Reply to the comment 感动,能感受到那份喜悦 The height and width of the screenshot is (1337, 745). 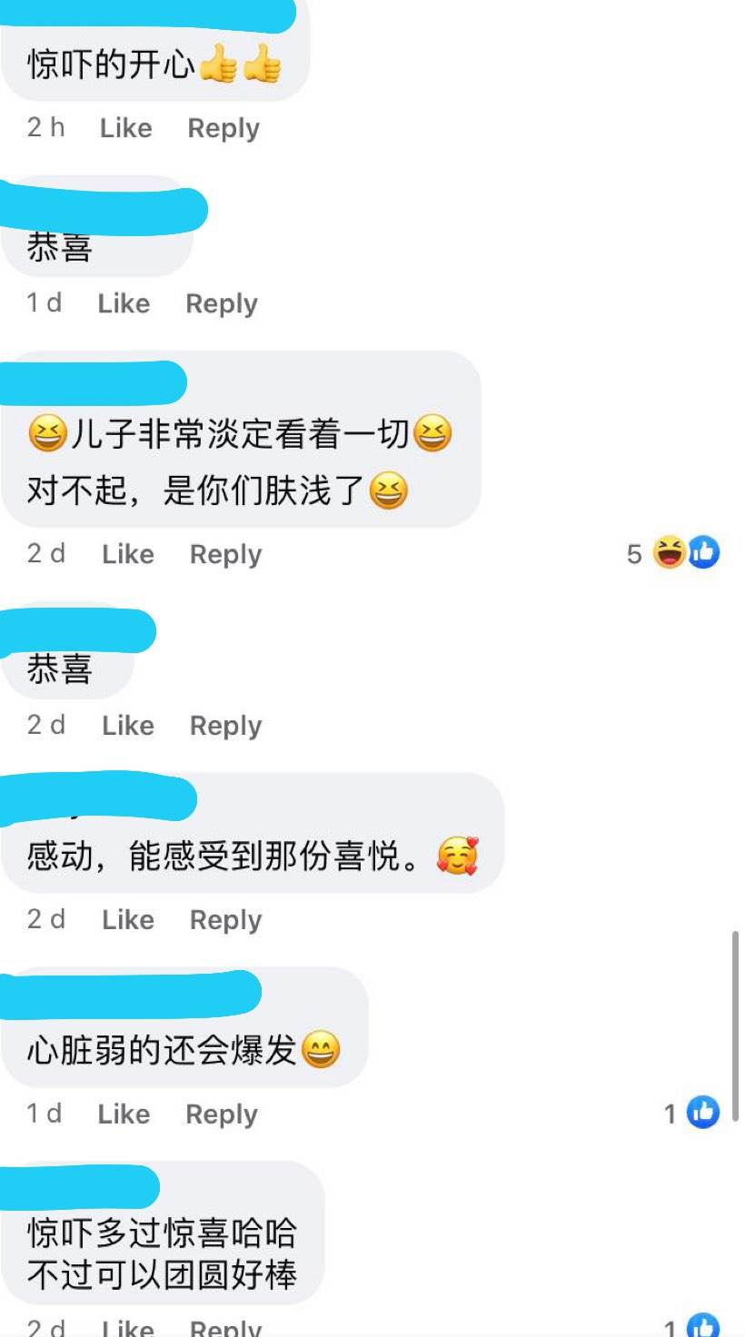[x=225, y=920]
